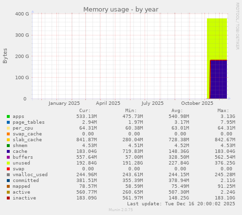Click the 'Min:' column header
This screenshot has width=242, height=215.
pos(131,111)
